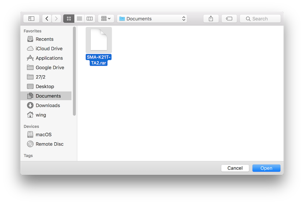
Task: Toggle the sidebar visibility icon
Action: click(31, 18)
